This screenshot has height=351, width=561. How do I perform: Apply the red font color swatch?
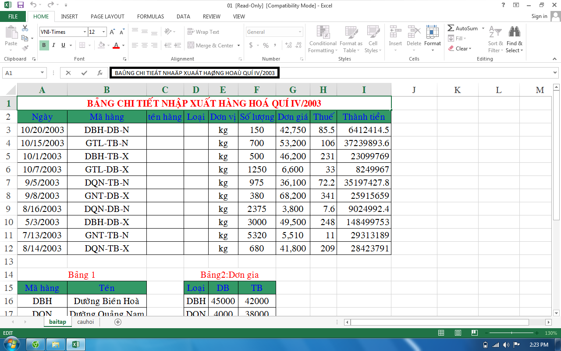(116, 45)
